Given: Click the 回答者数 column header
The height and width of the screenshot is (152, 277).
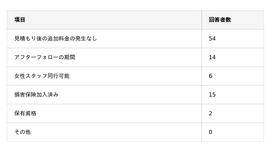Looking at the screenshot, I should (220, 20).
